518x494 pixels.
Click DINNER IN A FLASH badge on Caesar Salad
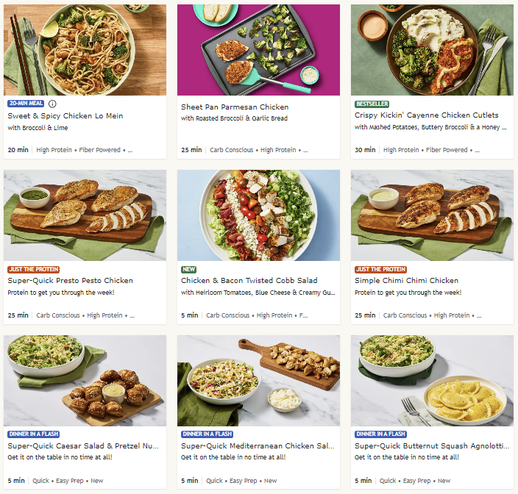[x=33, y=434]
